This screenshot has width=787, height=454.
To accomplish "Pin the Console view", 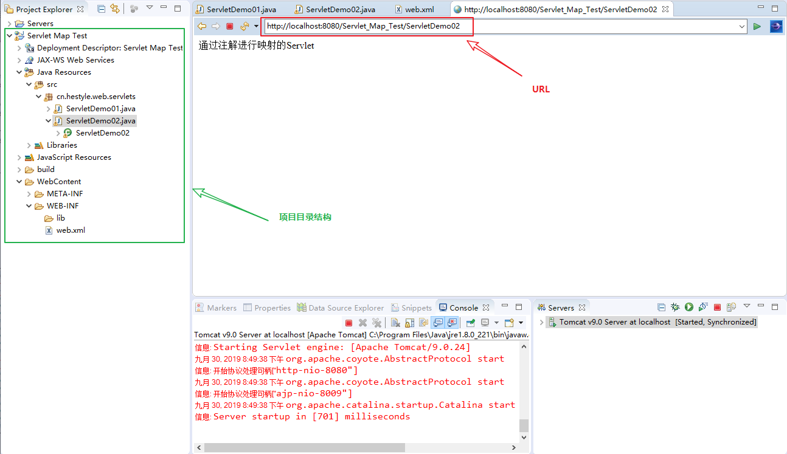I will (471, 322).
